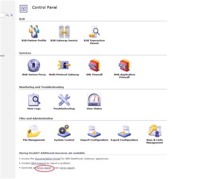
Task: Follow the Documentation Portal link
Action: click(x=48, y=159)
